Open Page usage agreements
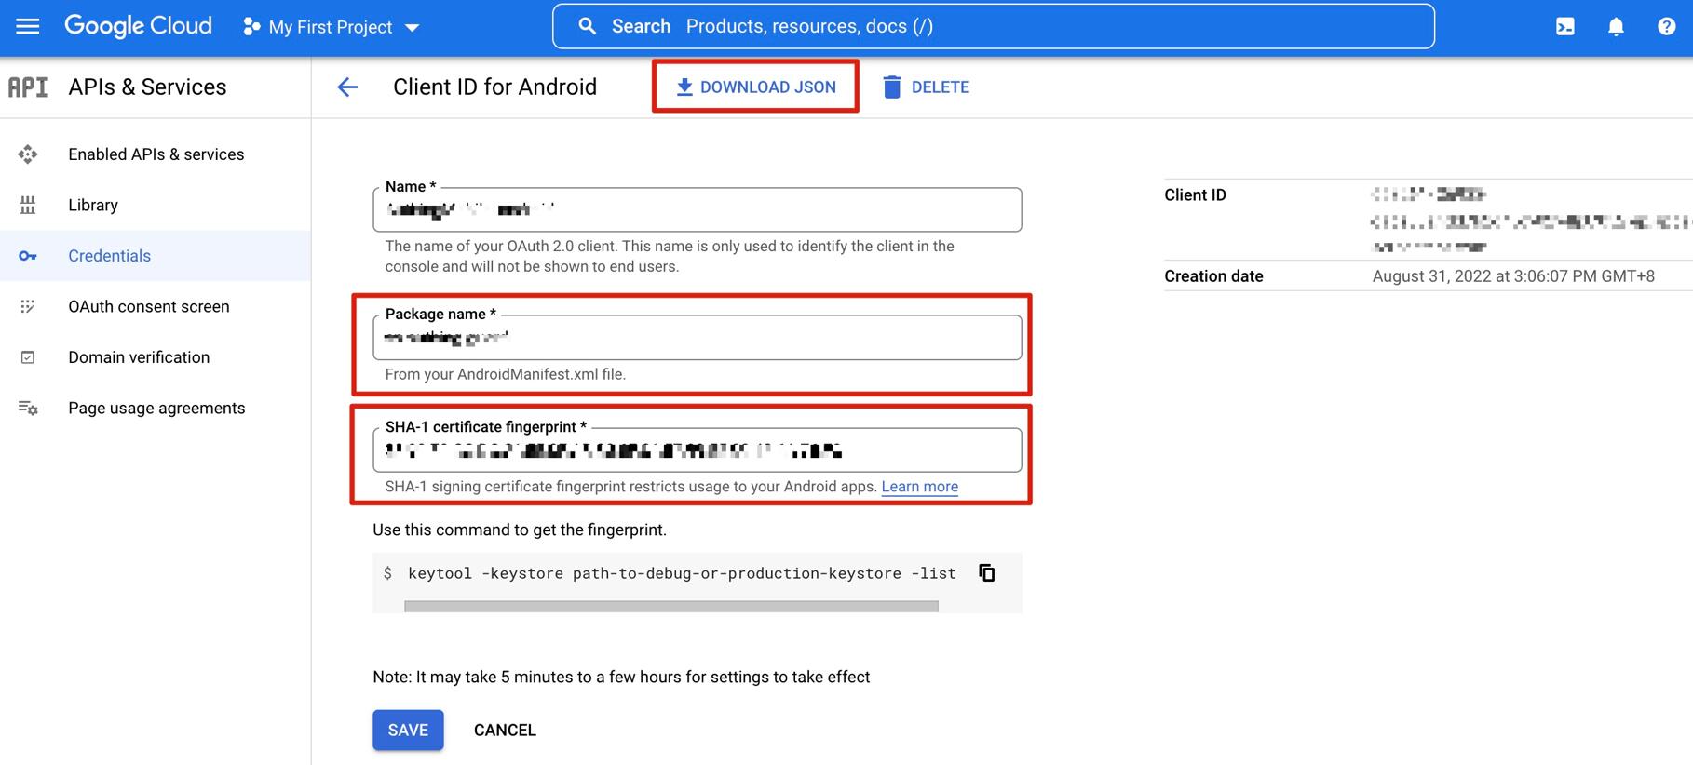Screen dimensions: 1693x765 click(156, 409)
